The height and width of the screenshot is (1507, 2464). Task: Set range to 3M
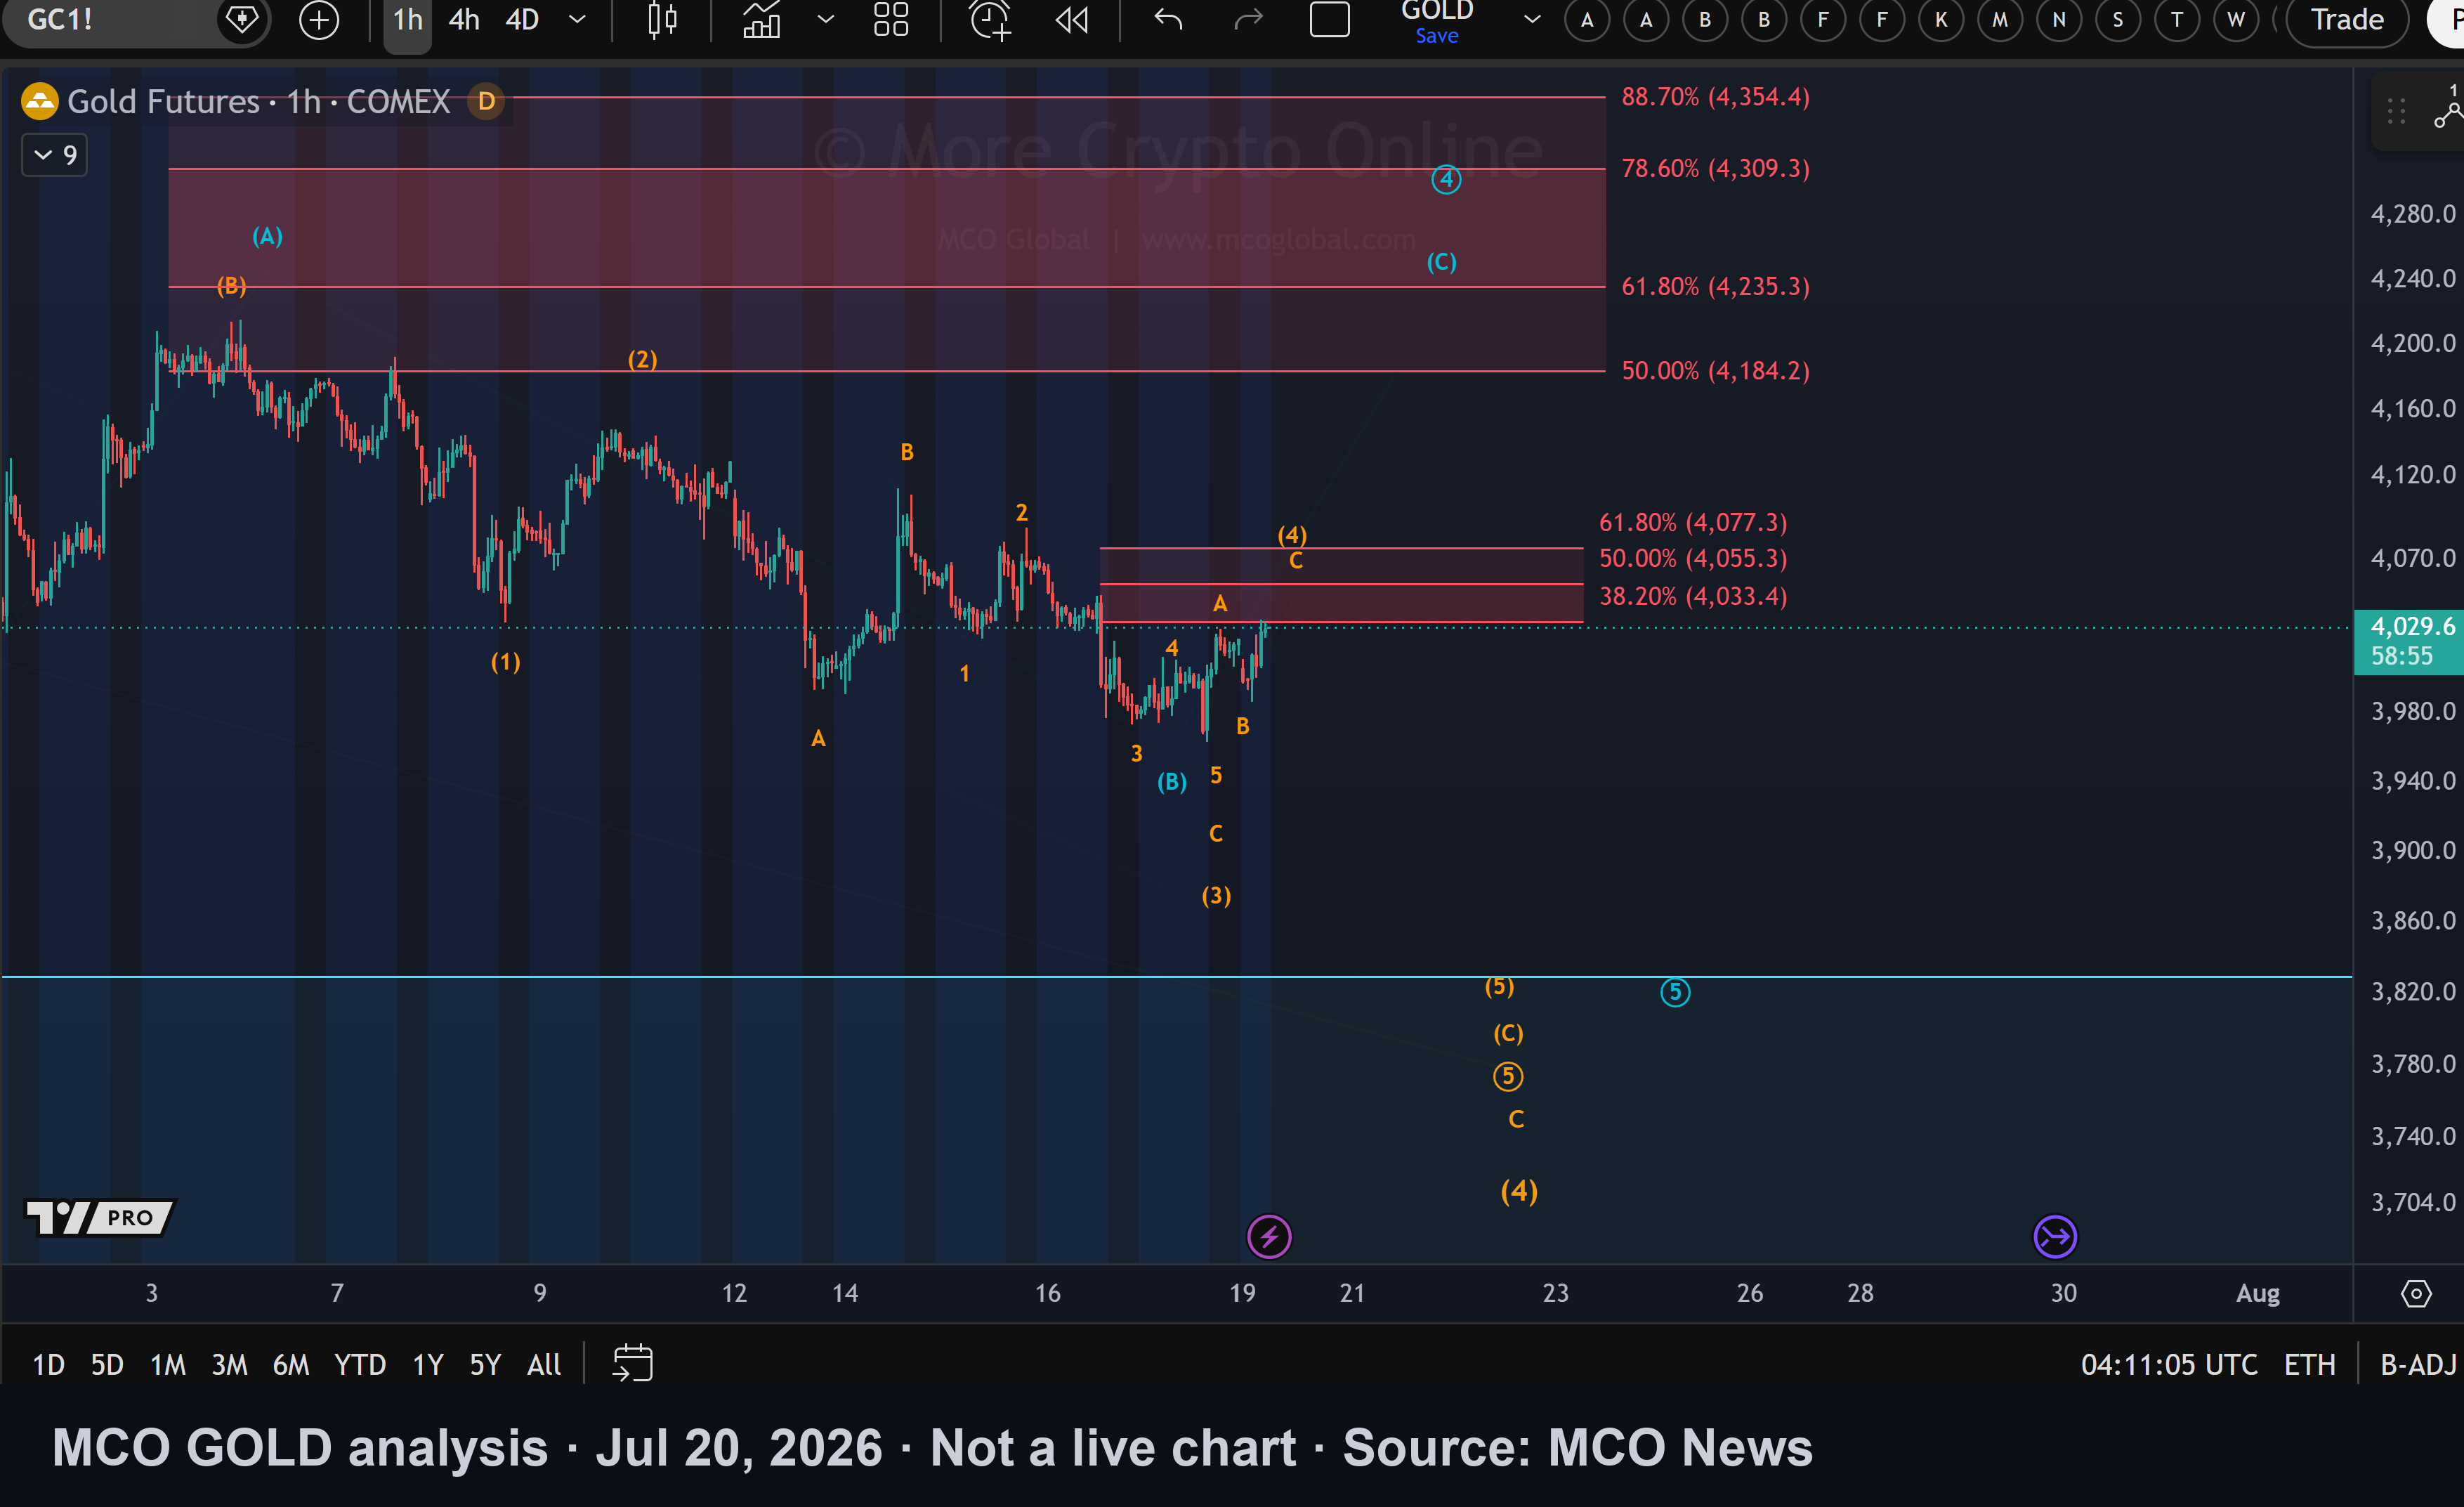pos(229,1364)
